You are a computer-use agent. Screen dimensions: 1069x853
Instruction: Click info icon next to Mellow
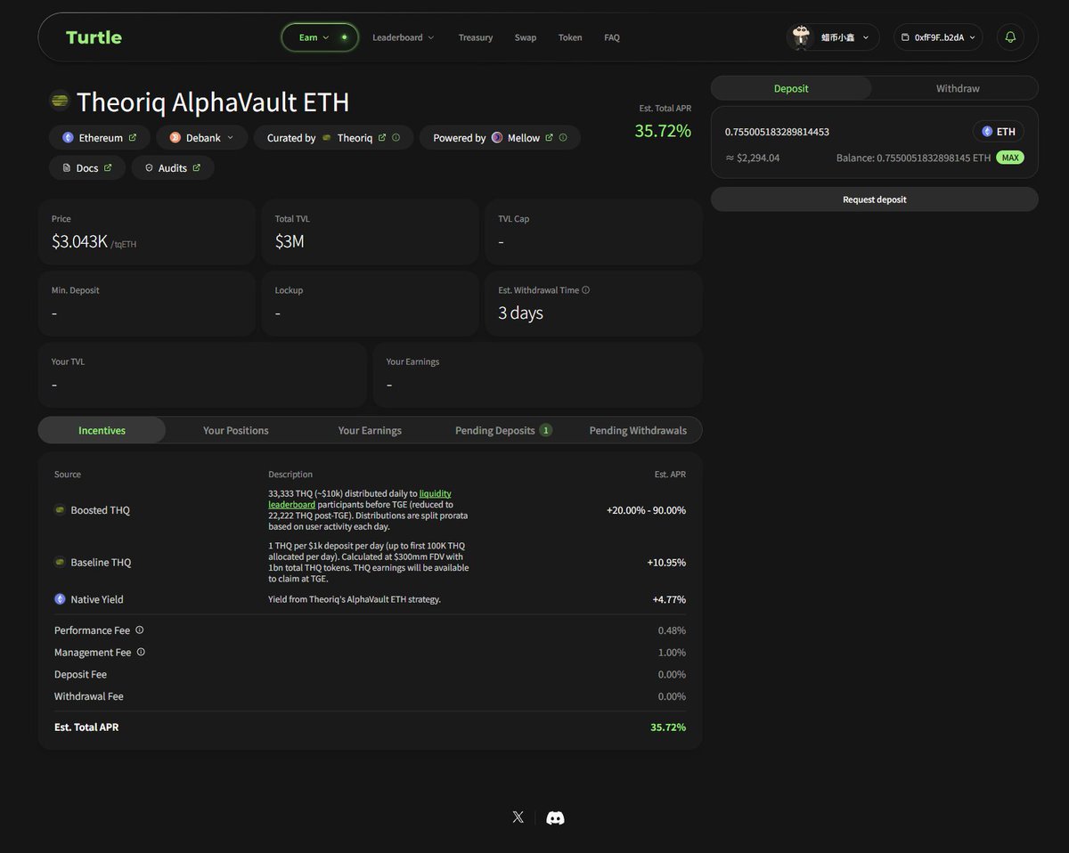(x=563, y=138)
